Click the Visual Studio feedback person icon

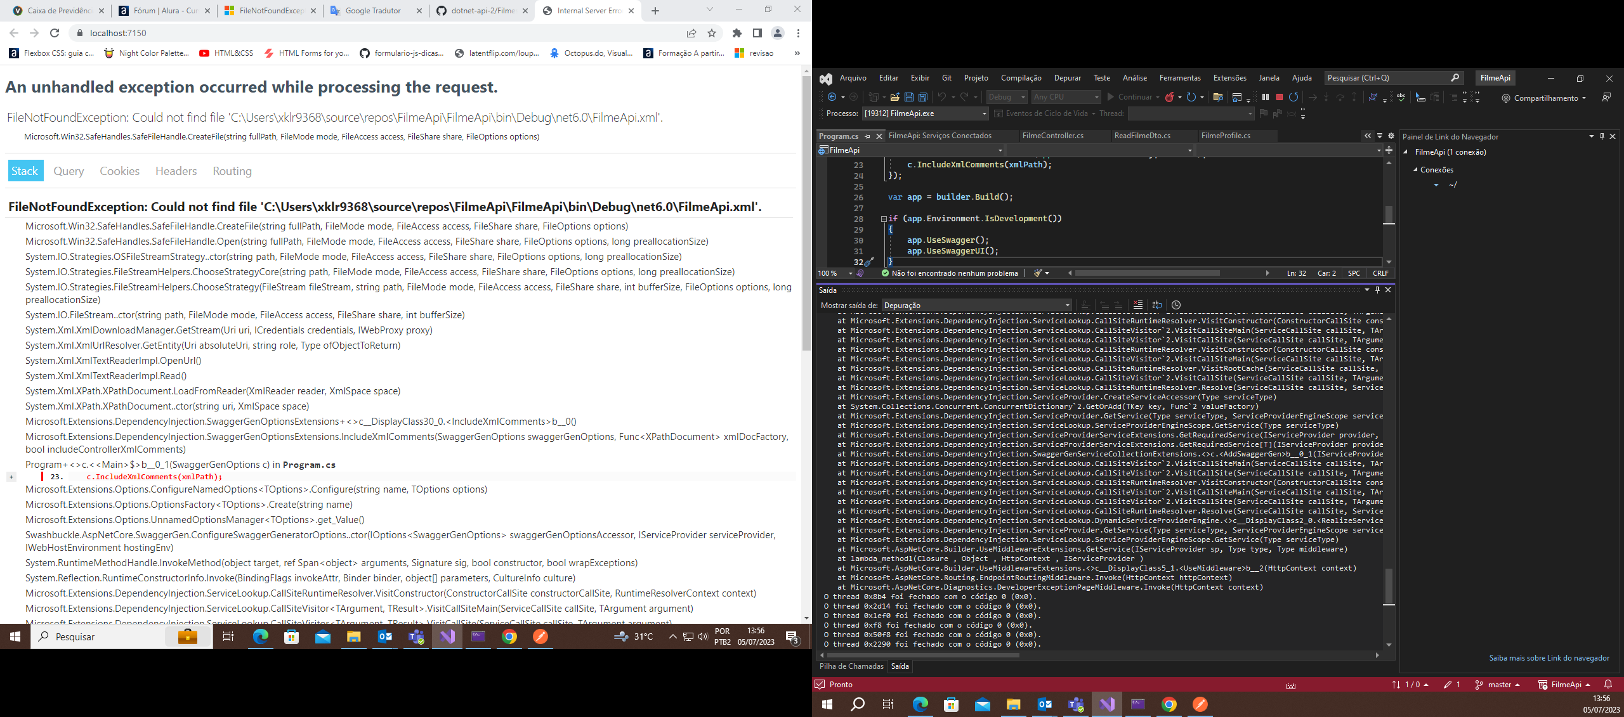tap(1606, 97)
